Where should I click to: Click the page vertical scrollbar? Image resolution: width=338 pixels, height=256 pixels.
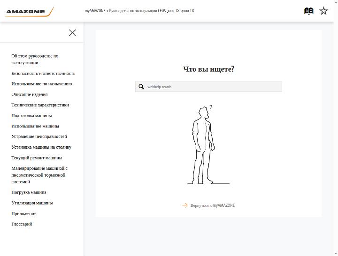tap(336, 128)
